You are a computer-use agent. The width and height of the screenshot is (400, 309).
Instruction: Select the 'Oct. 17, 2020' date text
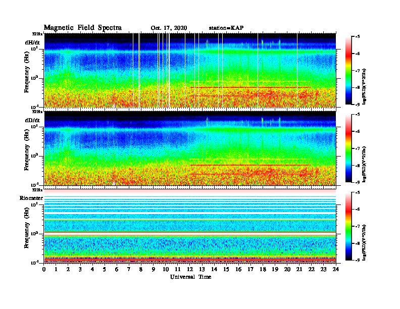[169, 28]
